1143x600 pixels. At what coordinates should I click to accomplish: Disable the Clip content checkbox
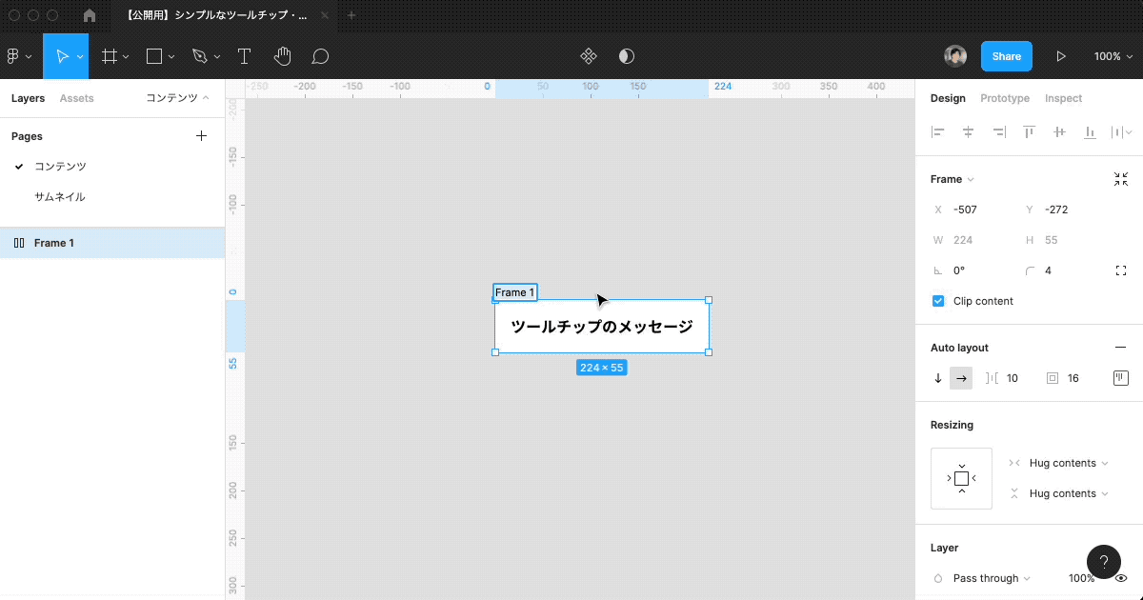tap(937, 300)
